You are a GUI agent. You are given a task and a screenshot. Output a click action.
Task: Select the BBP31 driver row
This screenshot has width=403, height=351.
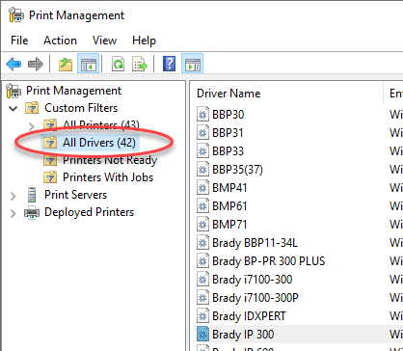[x=228, y=133]
